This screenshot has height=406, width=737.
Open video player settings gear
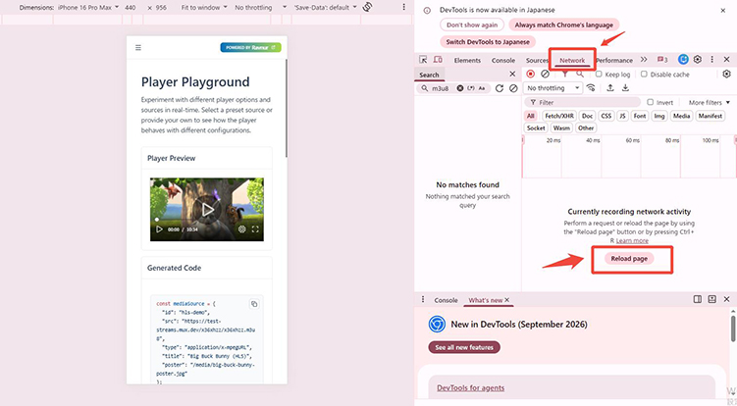tap(241, 229)
